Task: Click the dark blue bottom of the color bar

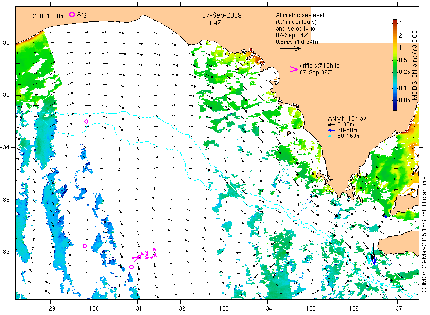Action: (395, 108)
